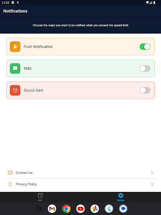
Task: Click the Contact Us envelope icon
Action: (x=10, y=173)
